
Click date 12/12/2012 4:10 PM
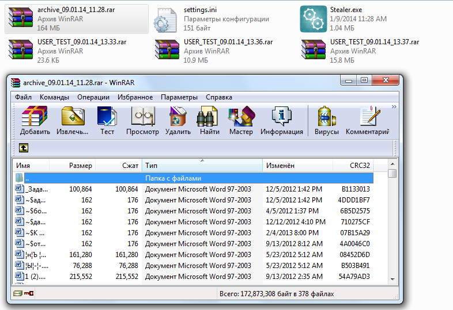pyautogui.click(x=296, y=222)
